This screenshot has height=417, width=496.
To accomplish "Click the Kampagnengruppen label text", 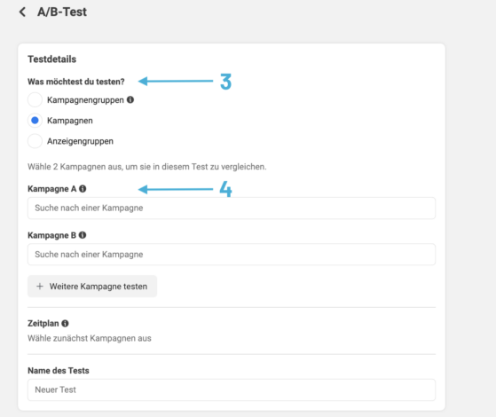I will pos(85,100).
